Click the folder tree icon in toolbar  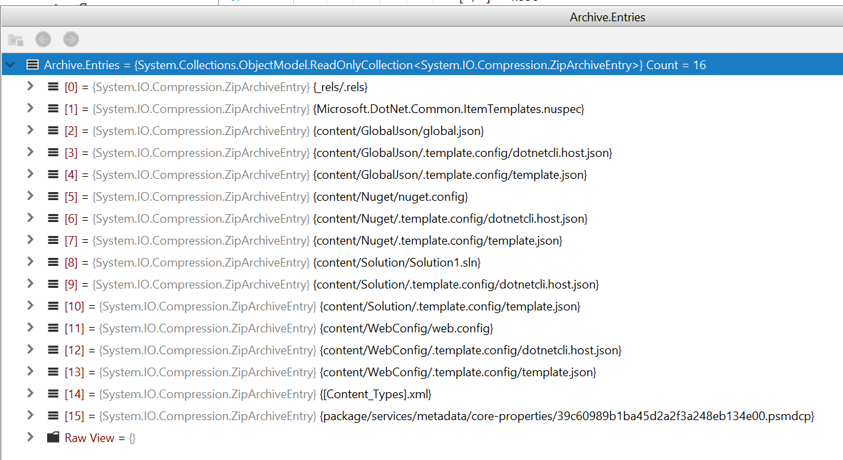[16, 40]
